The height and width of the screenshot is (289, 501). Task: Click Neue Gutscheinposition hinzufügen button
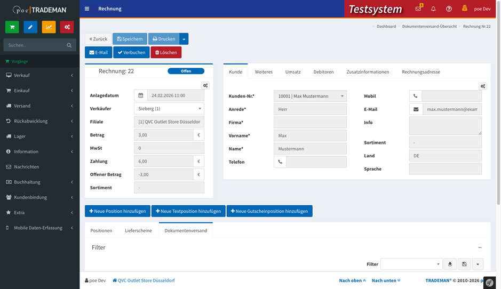(269, 211)
